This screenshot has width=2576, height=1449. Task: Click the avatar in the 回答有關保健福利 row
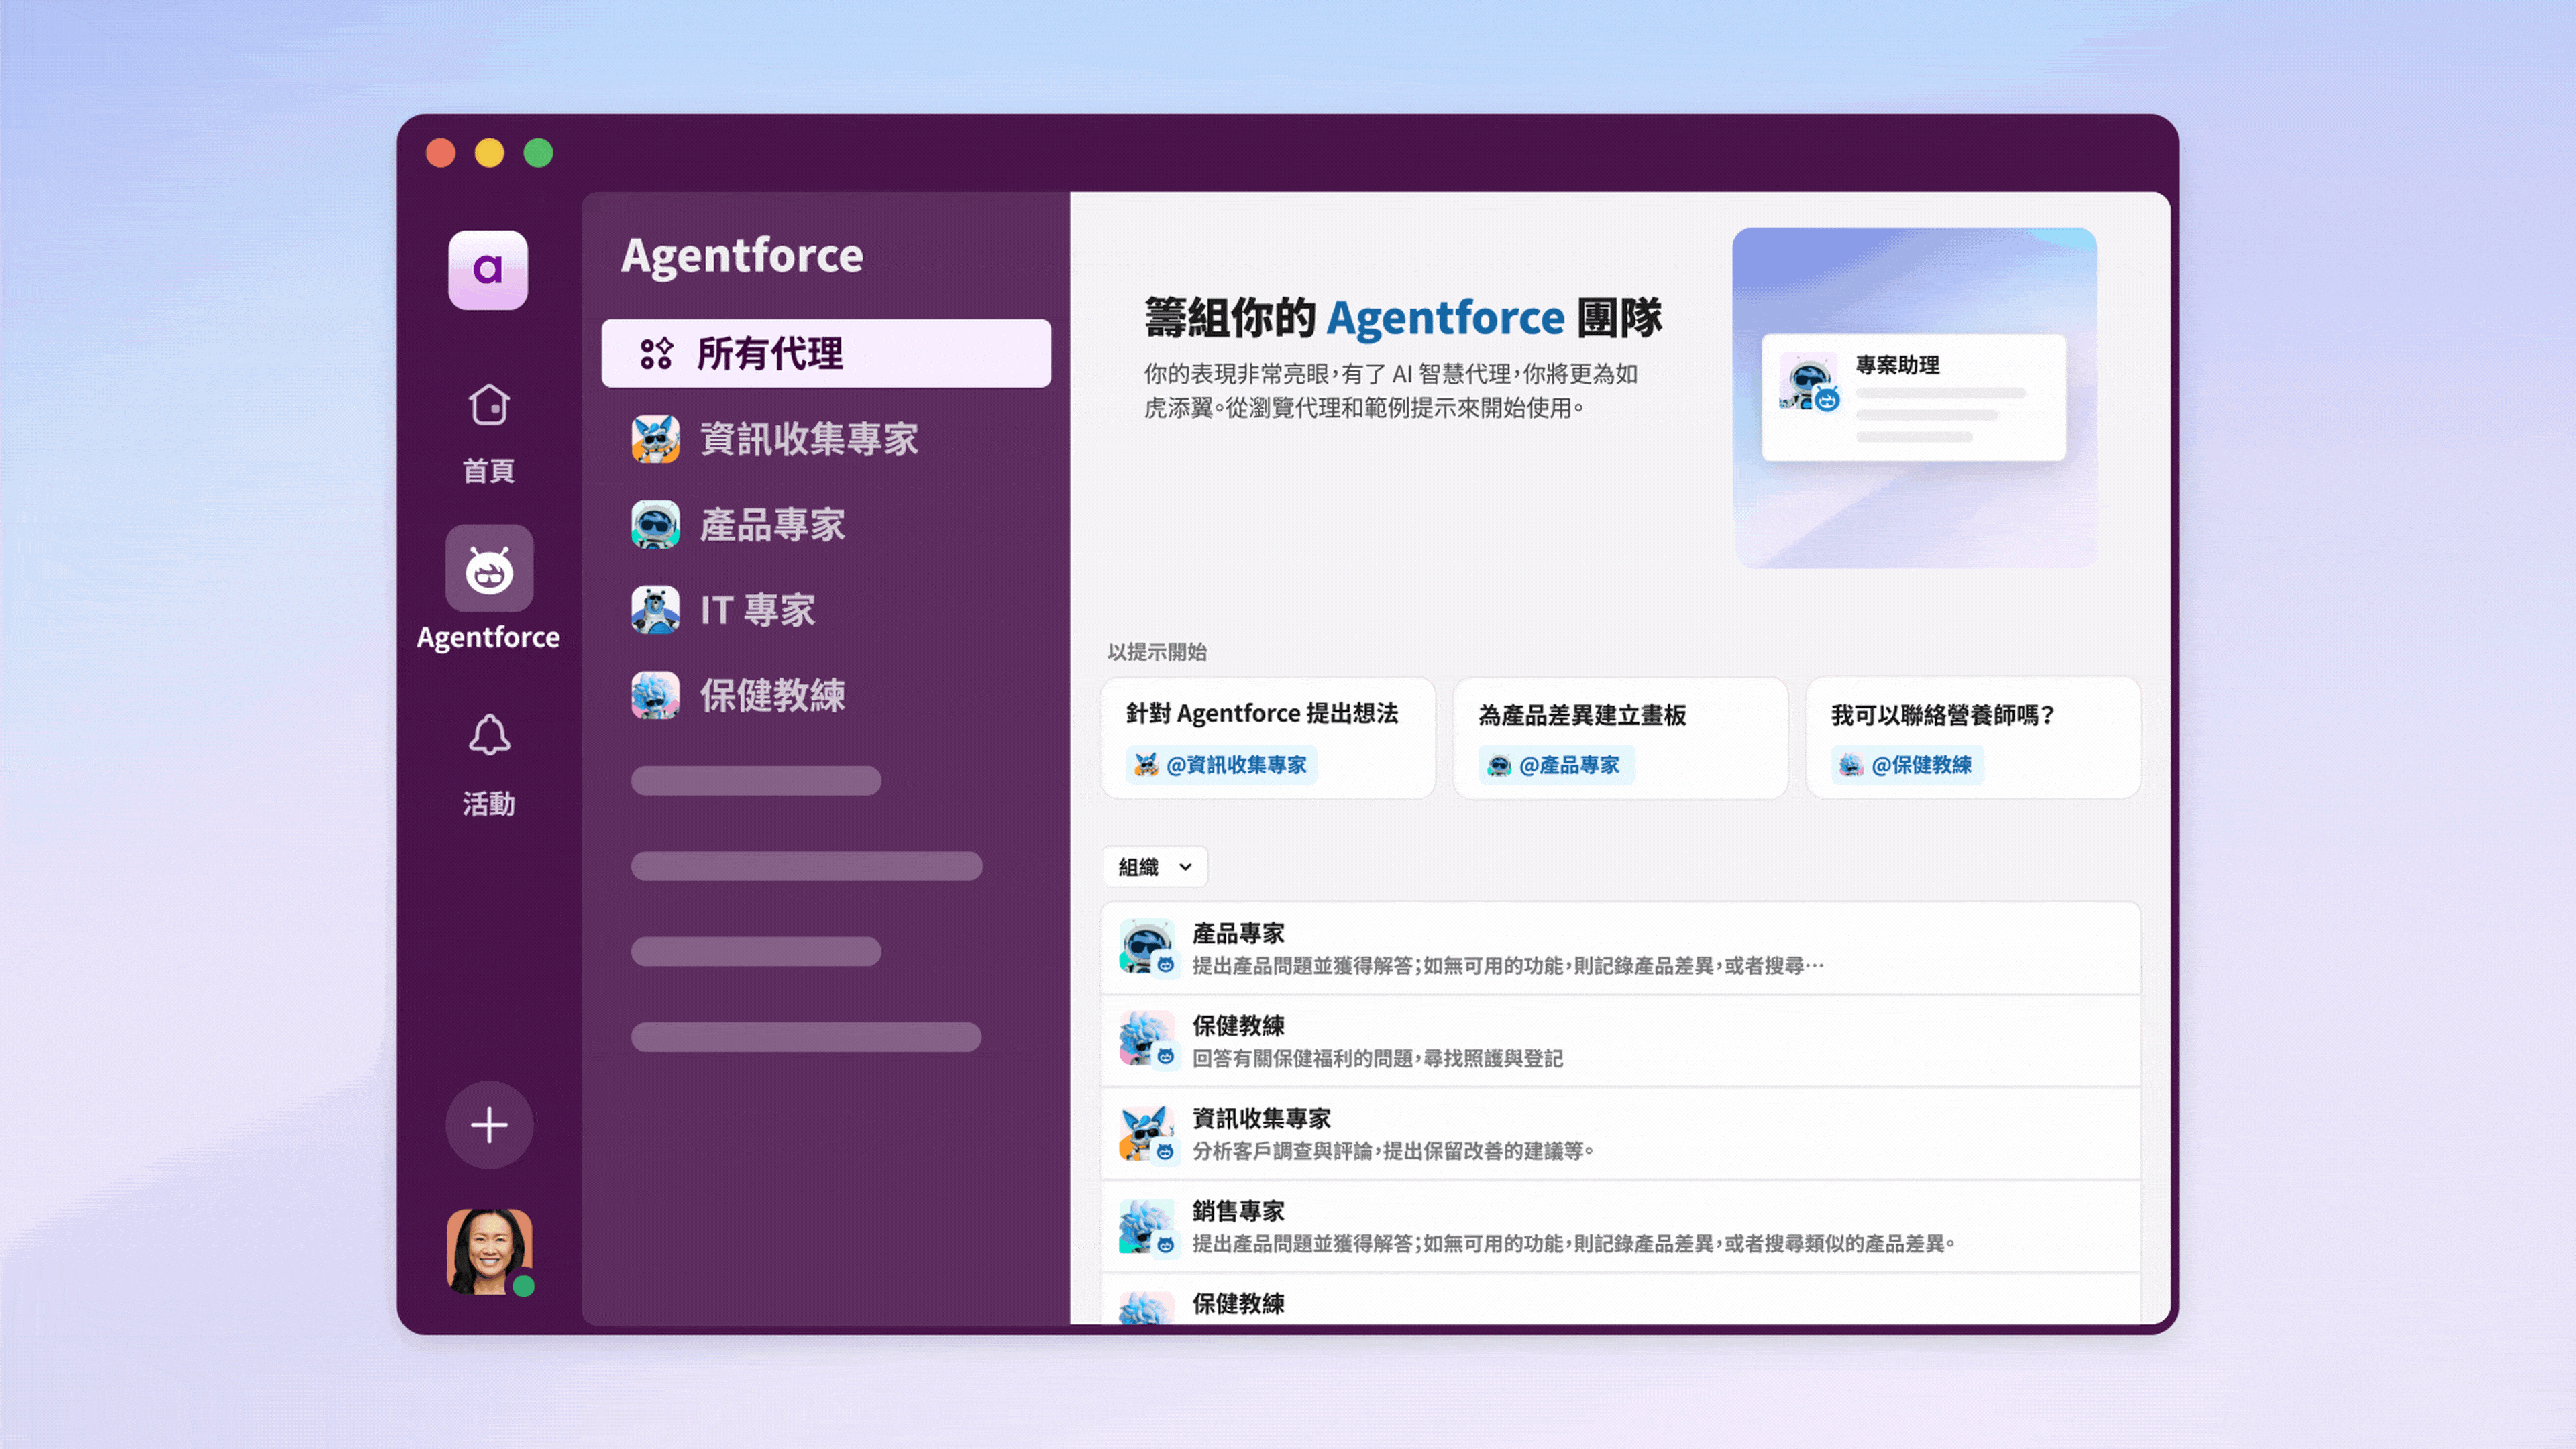click(x=1147, y=1040)
